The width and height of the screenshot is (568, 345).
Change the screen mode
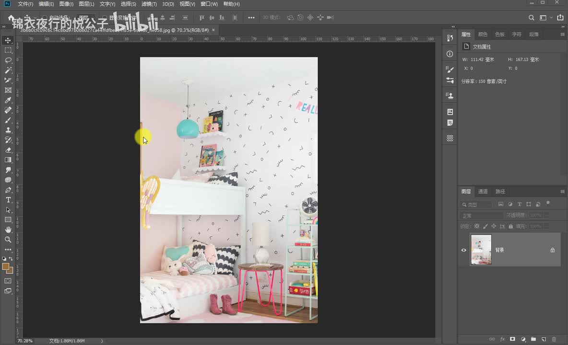tap(8, 291)
